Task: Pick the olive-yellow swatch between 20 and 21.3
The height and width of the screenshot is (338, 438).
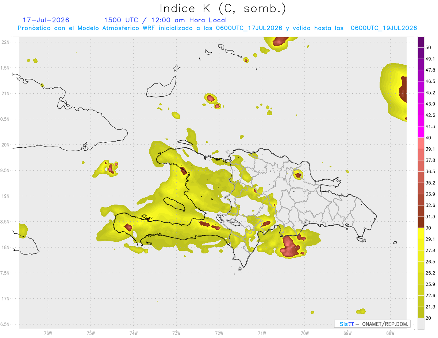Action: [x=421, y=312]
